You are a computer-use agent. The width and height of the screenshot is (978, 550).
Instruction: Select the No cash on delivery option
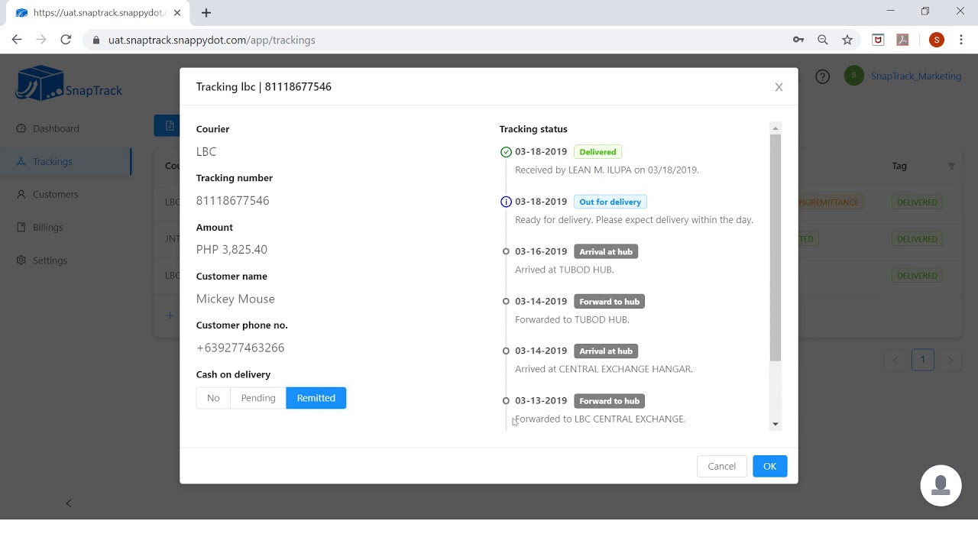point(213,398)
